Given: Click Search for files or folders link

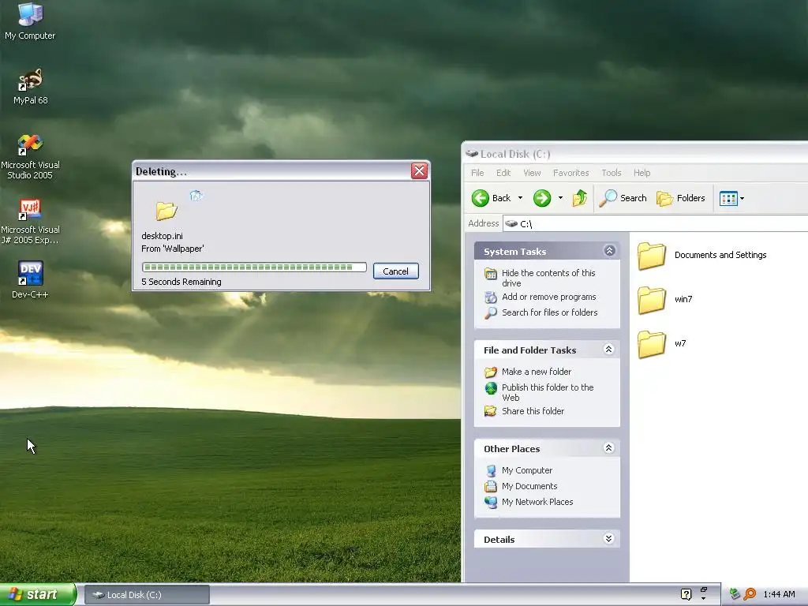Looking at the screenshot, I should tap(550, 312).
